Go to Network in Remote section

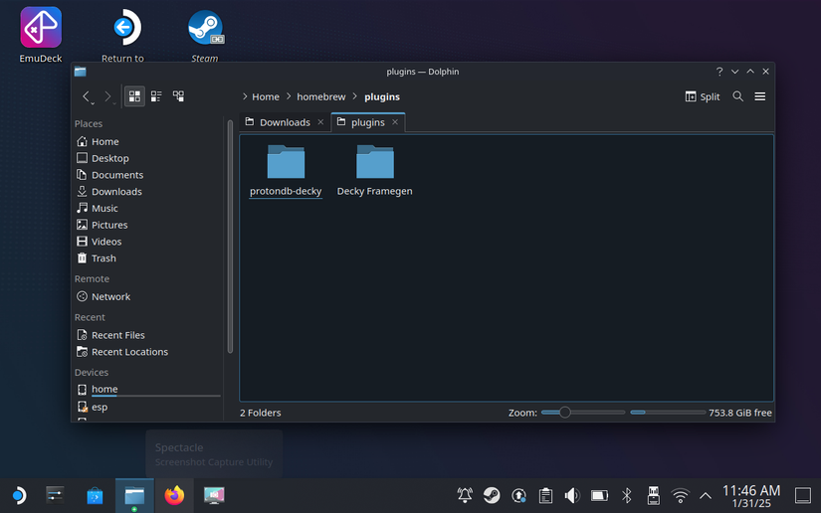[110, 296]
